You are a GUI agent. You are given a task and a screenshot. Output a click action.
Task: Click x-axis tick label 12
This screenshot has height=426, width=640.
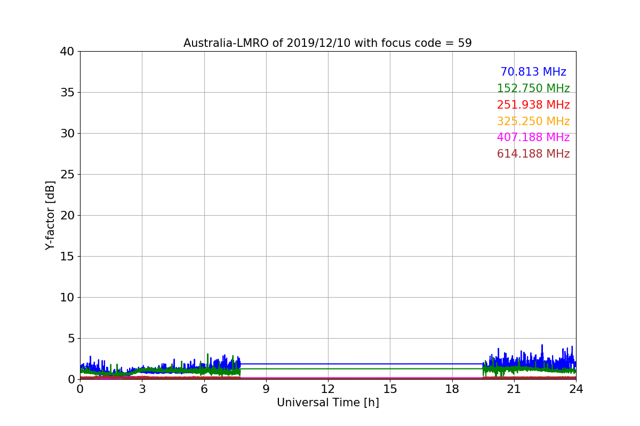pyautogui.click(x=328, y=389)
